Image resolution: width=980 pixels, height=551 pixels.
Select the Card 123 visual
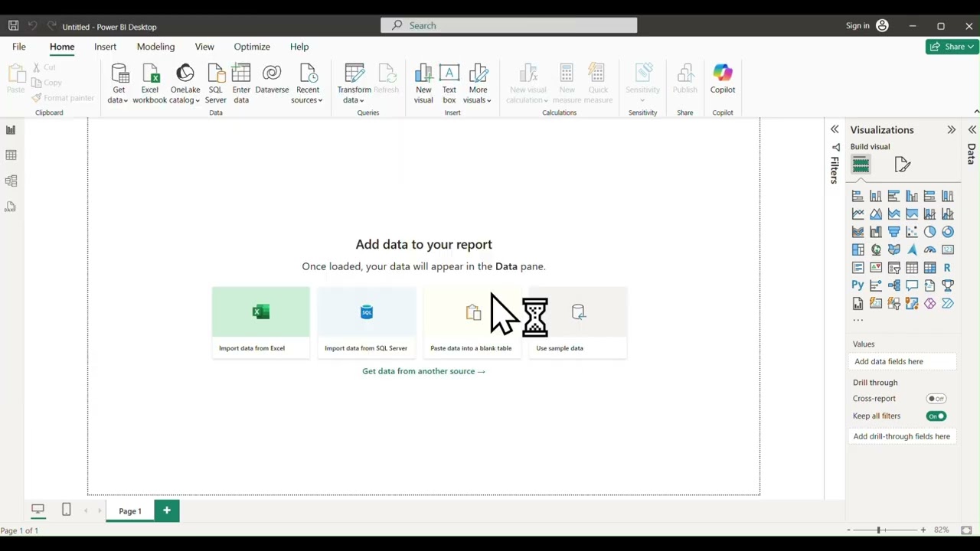[948, 249]
